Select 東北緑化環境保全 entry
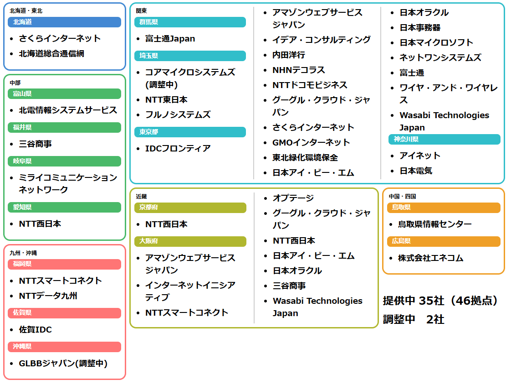 [305, 158]
